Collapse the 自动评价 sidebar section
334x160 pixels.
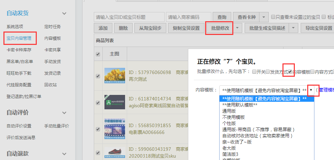64,112
